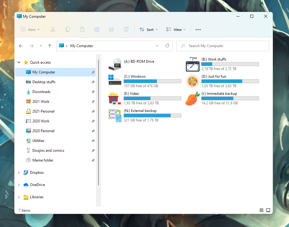Click the Windows (C:) usage bar
This screenshot has width=289, height=227.
point(152,81)
